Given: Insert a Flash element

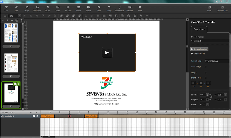Looking at the screenshot, I should click(99, 9).
